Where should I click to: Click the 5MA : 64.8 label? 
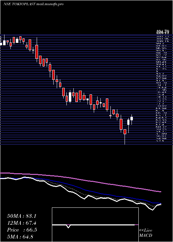tap(20, 237)
